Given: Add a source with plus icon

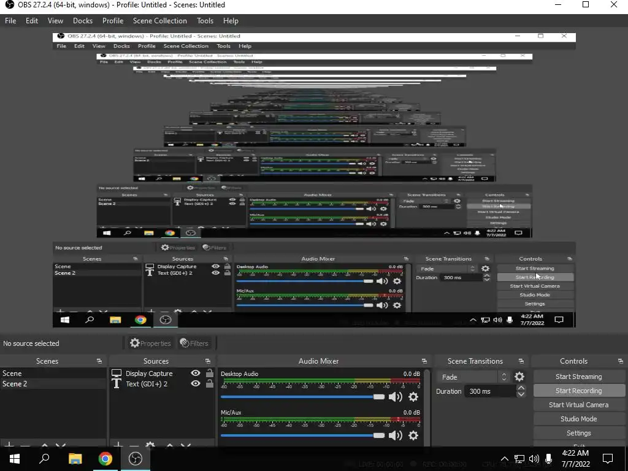Looking at the screenshot, I should pos(118,445).
